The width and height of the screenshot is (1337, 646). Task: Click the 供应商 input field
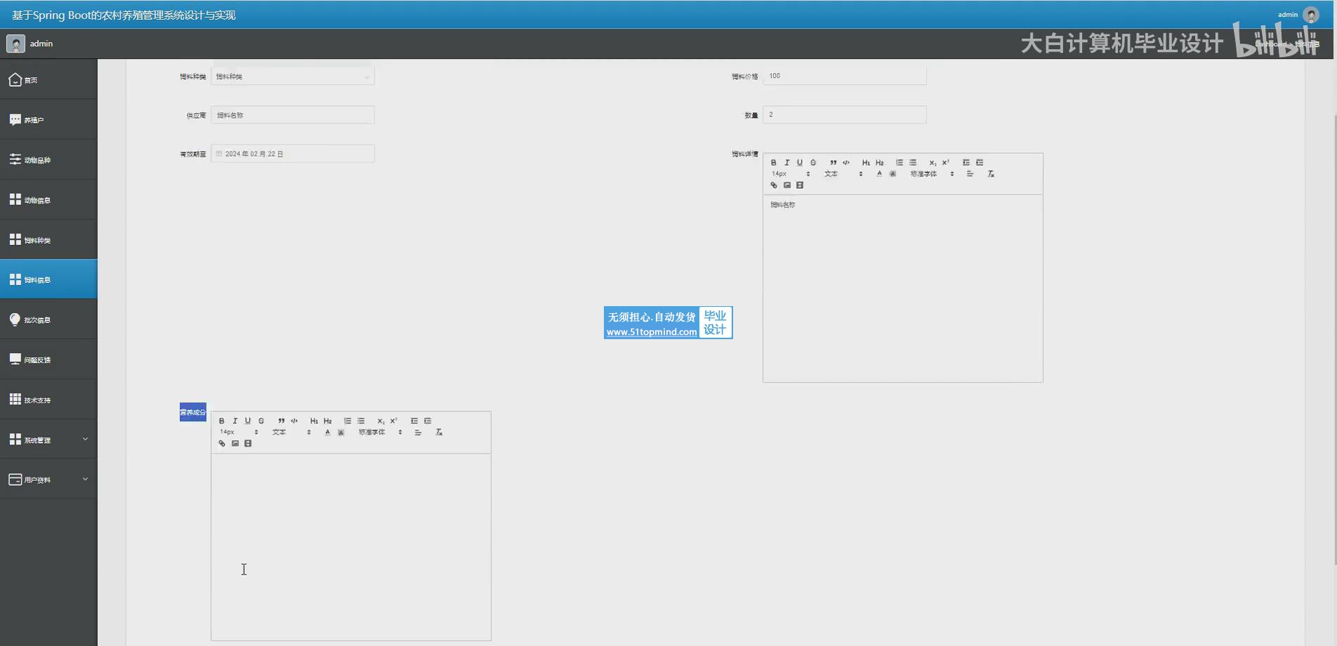pos(293,115)
